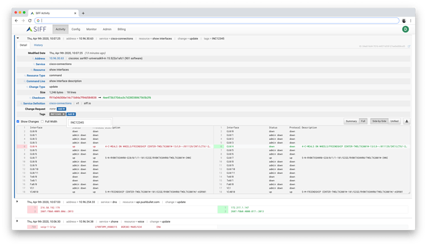
Task: Click red old checksum value
Action: pos(72,98)
